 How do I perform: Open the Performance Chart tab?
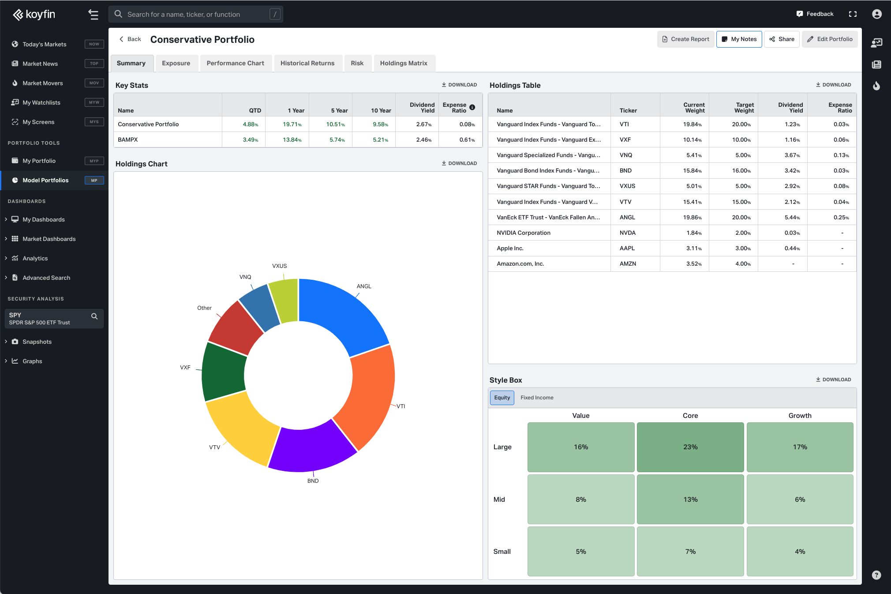tap(236, 63)
